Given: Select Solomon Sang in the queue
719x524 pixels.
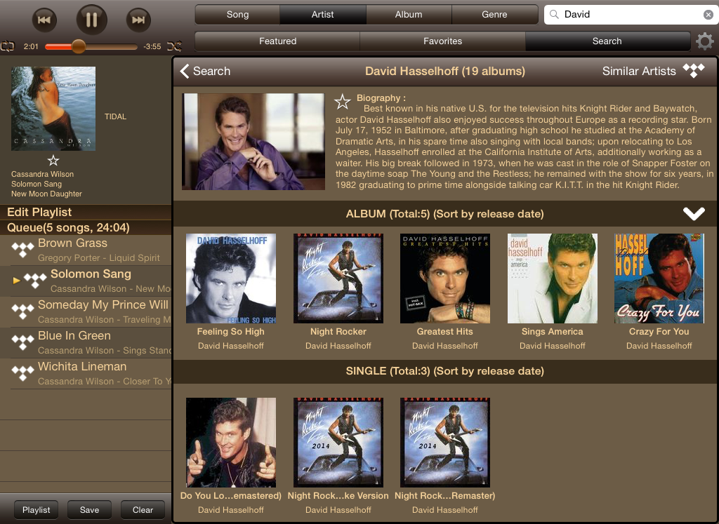Looking at the screenshot, I should [x=85, y=281].
